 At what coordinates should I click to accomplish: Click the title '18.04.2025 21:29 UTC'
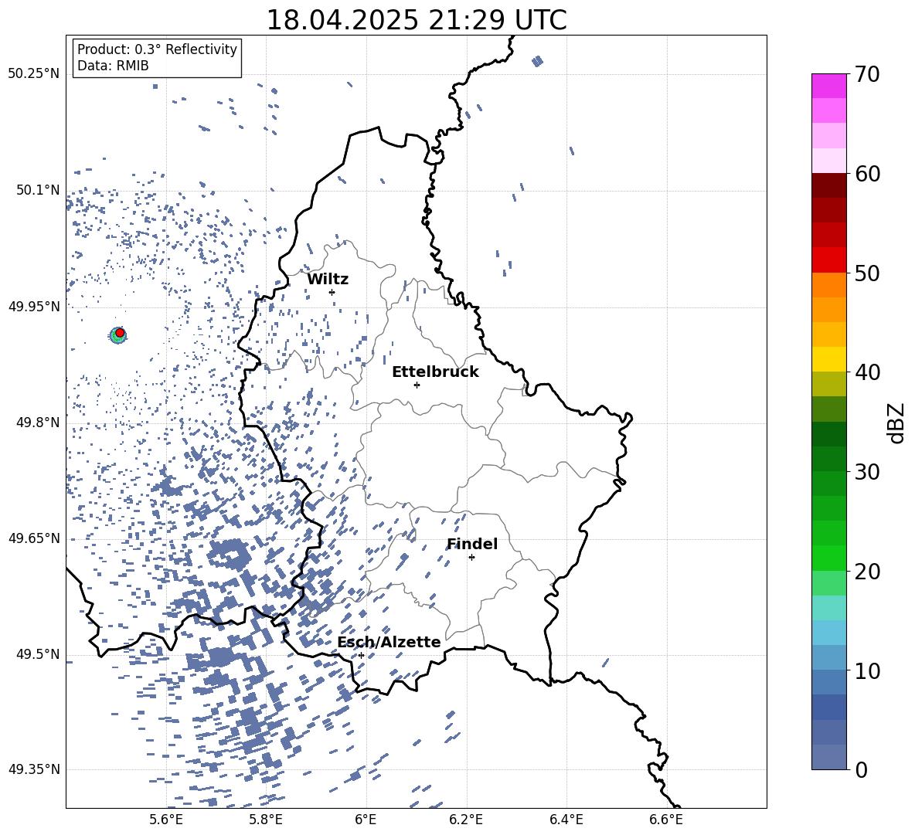pos(417,21)
